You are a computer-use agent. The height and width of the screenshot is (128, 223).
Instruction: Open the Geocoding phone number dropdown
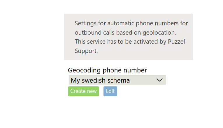click(x=117, y=80)
